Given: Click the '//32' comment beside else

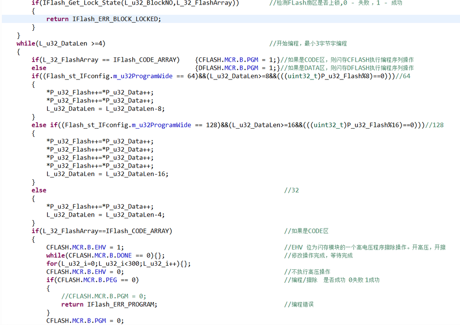Looking at the screenshot, I should (291, 191).
